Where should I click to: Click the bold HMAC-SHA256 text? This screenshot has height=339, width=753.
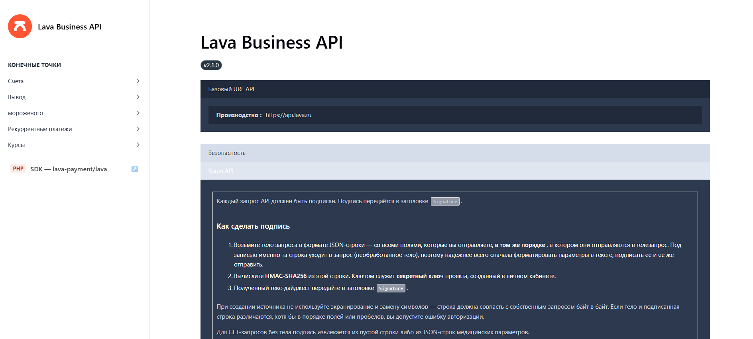coord(286,276)
